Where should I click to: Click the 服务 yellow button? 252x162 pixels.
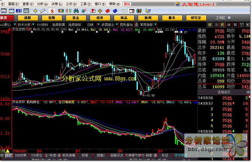pos(172,18)
